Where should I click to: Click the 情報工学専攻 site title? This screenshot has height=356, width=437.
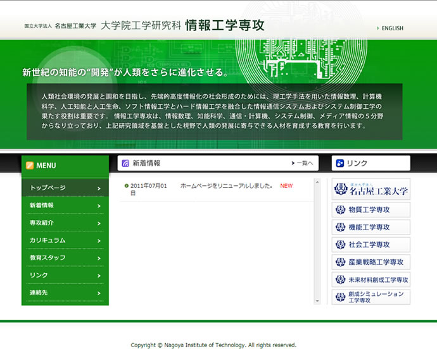pyautogui.click(x=225, y=25)
